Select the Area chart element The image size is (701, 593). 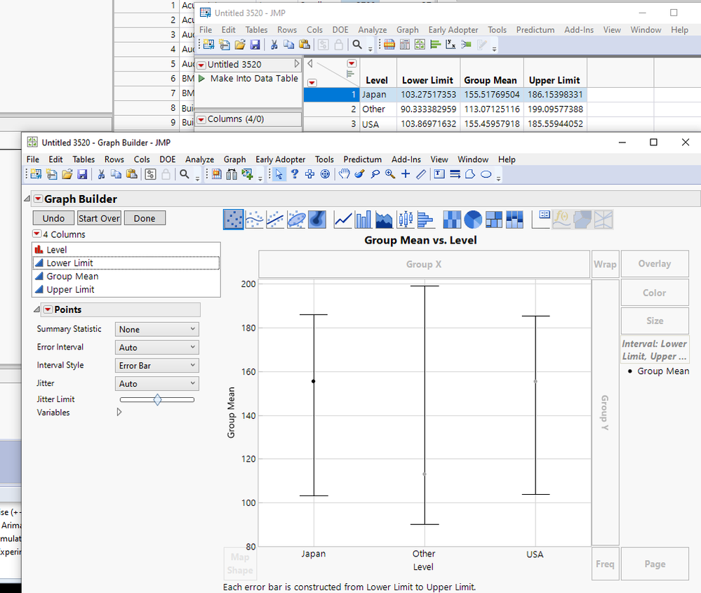(x=385, y=220)
